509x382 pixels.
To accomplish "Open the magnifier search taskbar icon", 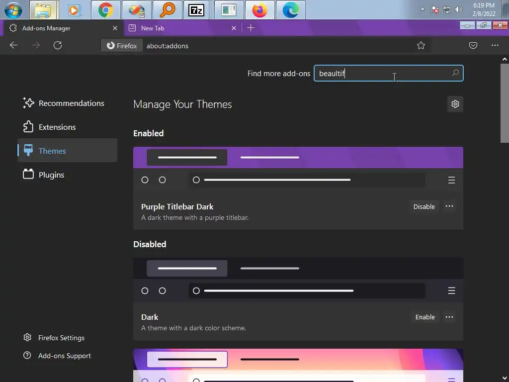I will point(167,10).
